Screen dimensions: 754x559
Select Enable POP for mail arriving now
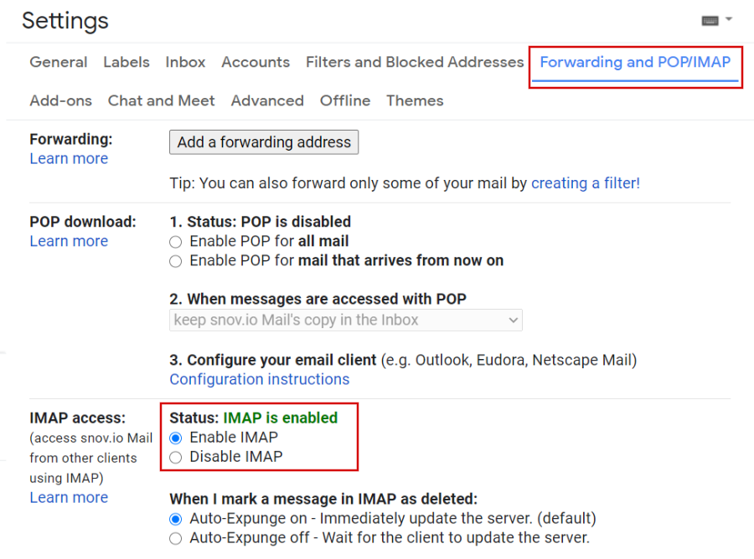pos(176,261)
